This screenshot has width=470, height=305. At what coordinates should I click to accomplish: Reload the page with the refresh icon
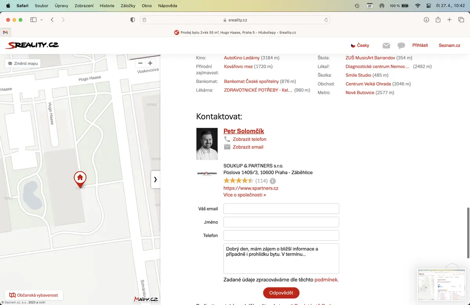pyautogui.click(x=326, y=20)
